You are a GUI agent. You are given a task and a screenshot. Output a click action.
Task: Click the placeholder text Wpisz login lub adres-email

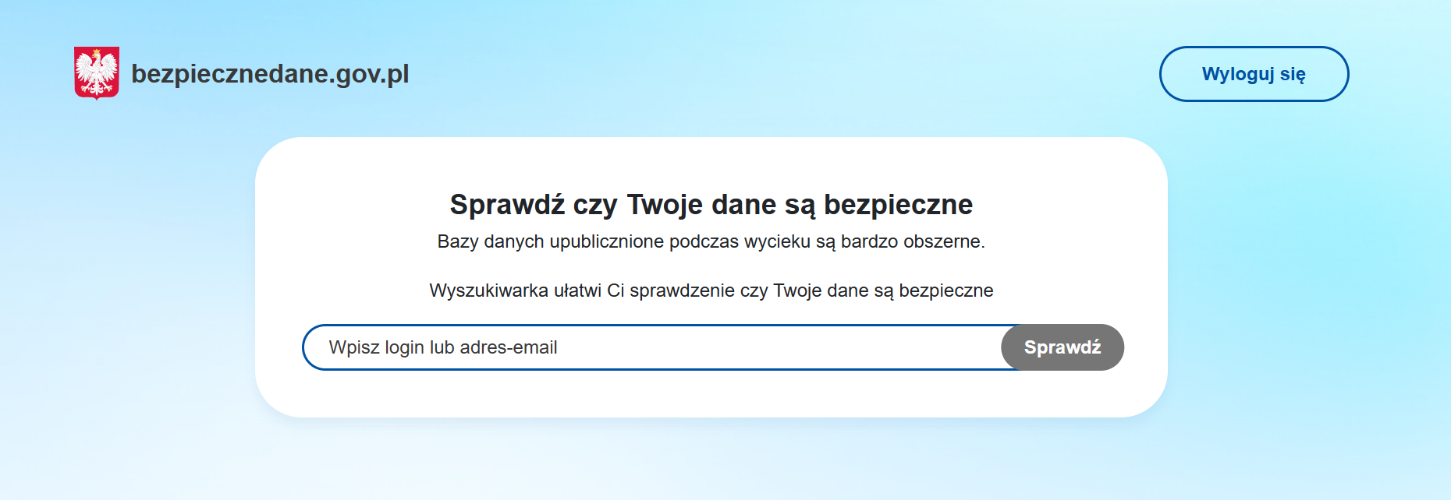tap(443, 347)
